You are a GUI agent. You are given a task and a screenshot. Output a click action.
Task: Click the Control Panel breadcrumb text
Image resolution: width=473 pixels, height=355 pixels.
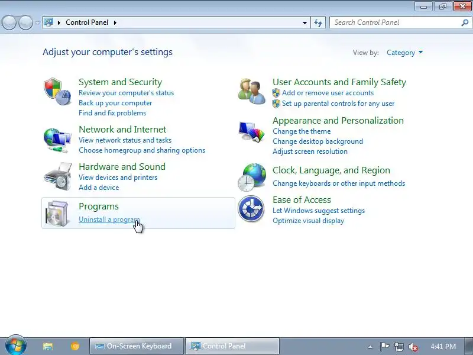pos(87,22)
